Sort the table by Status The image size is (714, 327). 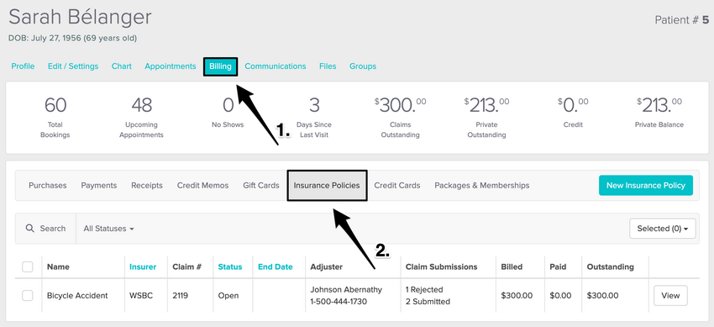230,266
